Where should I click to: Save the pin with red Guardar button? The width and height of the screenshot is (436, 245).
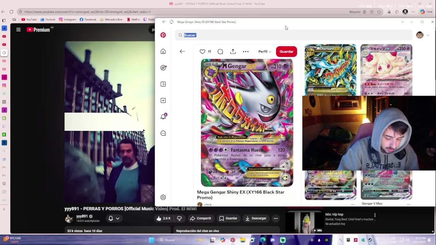286,51
